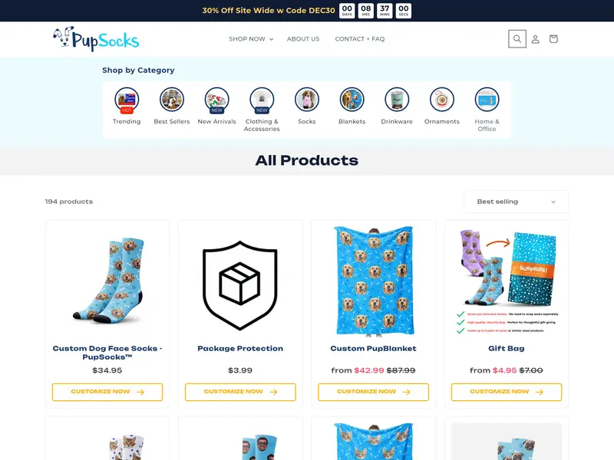Open the Drinkware category icon

click(x=397, y=100)
